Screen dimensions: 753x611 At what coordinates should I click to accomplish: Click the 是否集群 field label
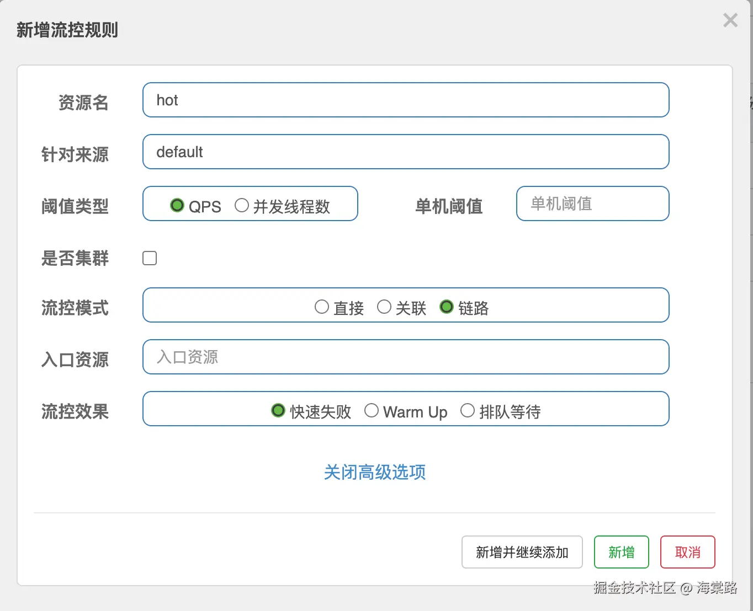[75, 258]
